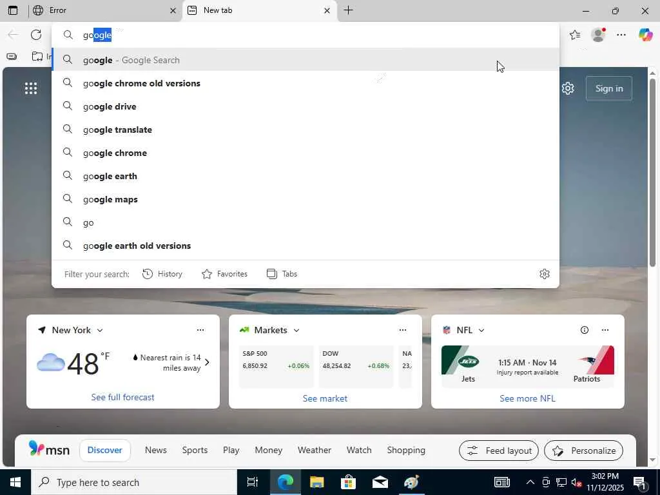This screenshot has height=495, width=660.
Task: Open the S&P 500 quote
Action: pyautogui.click(x=276, y=365)
